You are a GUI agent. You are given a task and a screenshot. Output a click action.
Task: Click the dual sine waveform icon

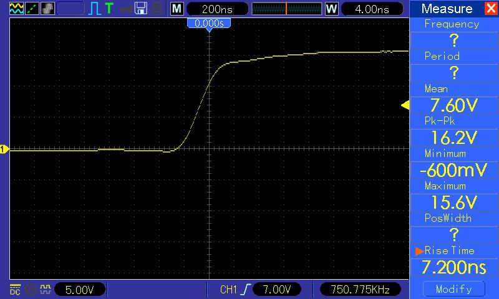[16, 8]
